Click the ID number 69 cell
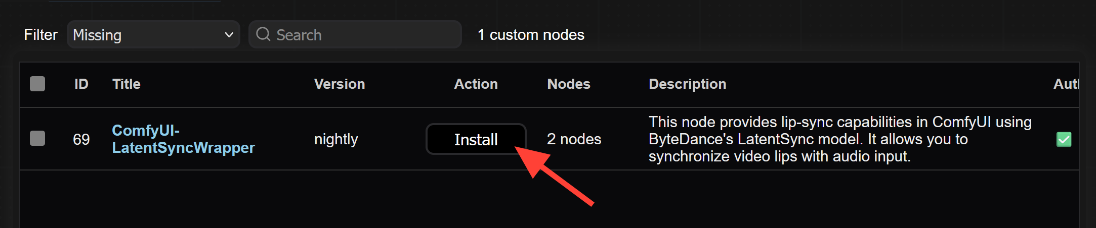The image size is (1096, 228). tap(81, 139)
